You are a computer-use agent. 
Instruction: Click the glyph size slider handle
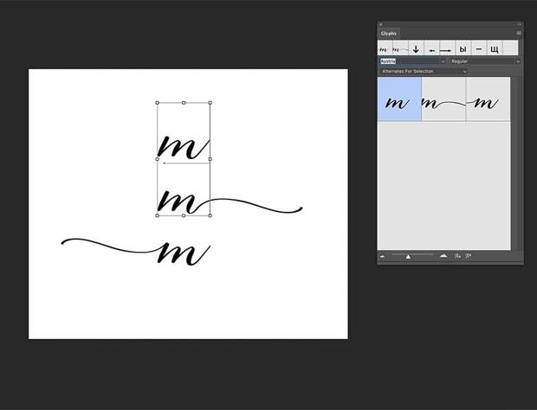[x=408, y=256]
